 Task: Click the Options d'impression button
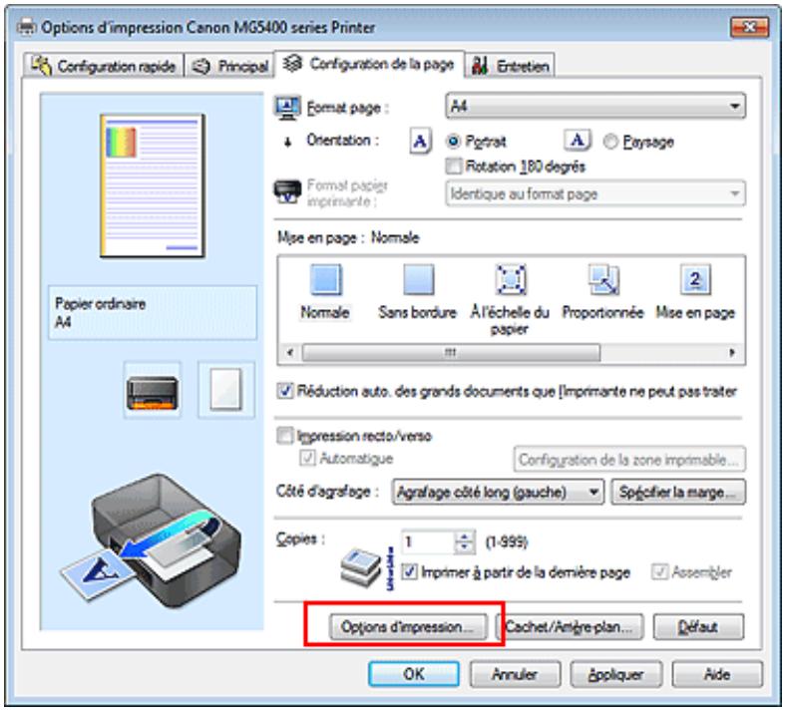coord(408,627)
